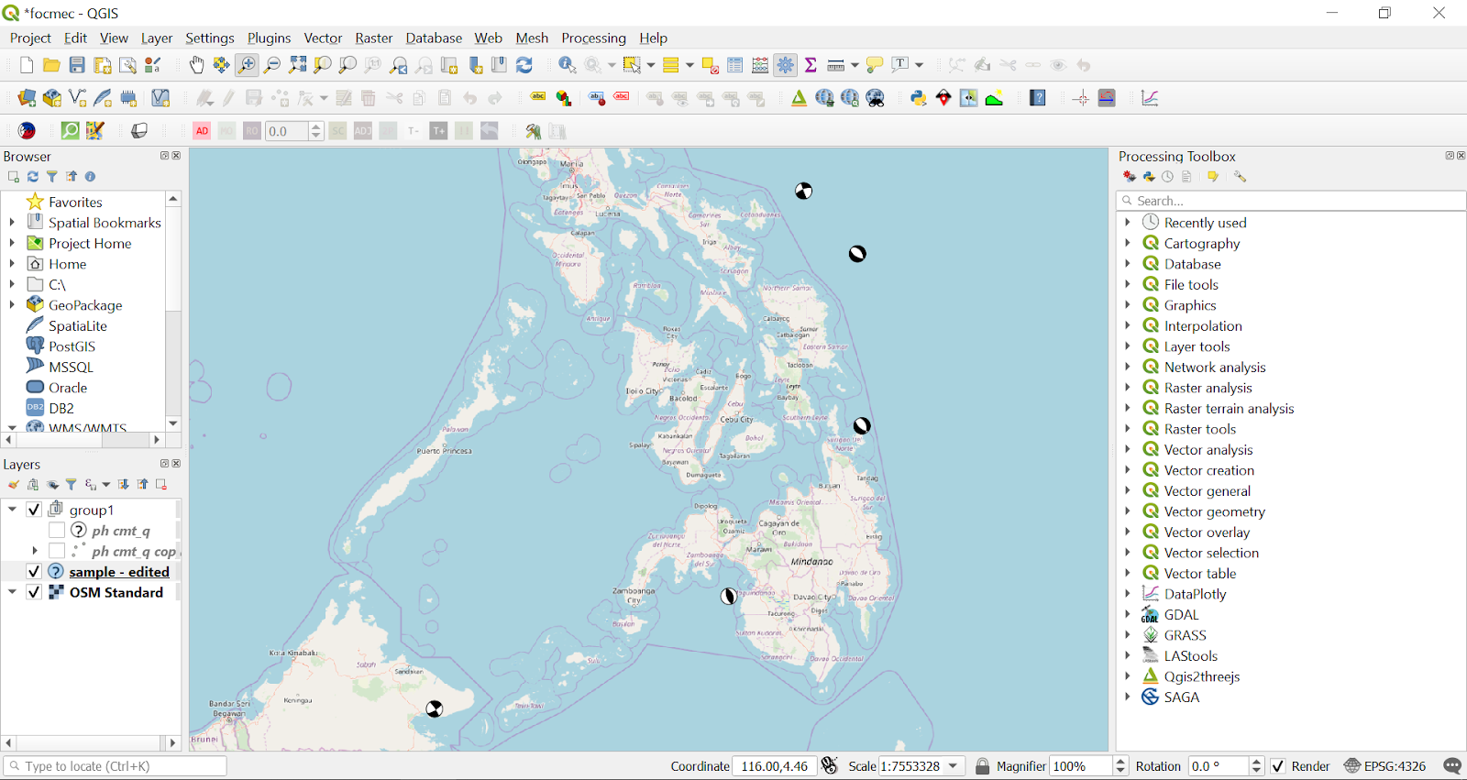Create a new project
Viewport: 1467px width, 780px height.
point(27,65)
